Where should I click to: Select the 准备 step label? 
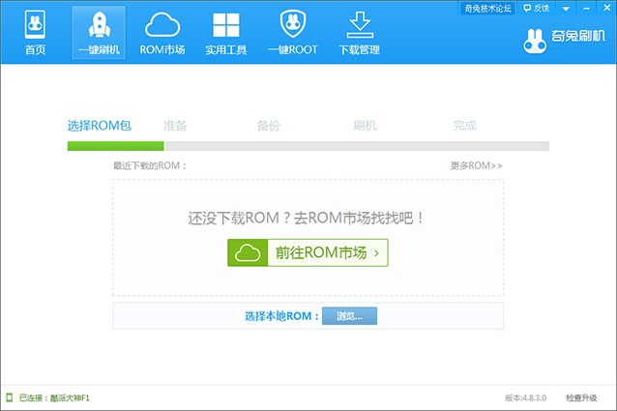(x=175, y=126)
